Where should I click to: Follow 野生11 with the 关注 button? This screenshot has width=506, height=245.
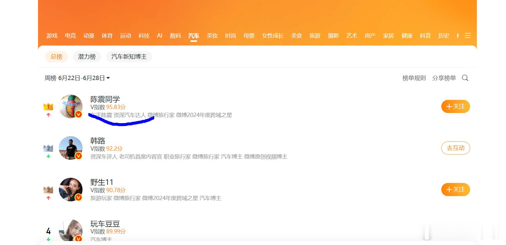(456, 189)
